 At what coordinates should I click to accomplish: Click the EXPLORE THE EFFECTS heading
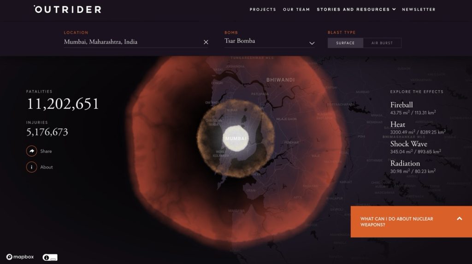click(417, 92)
